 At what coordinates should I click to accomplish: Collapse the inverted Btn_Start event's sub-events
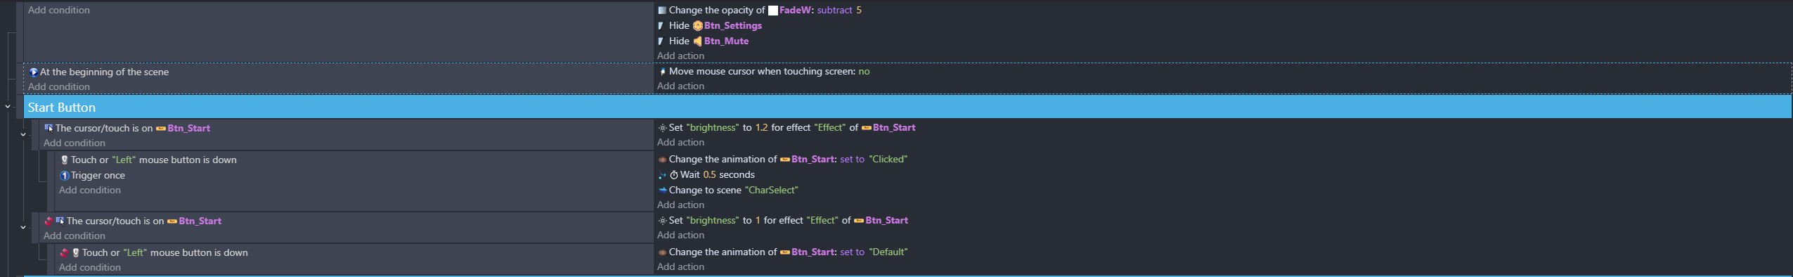(23, 228)
